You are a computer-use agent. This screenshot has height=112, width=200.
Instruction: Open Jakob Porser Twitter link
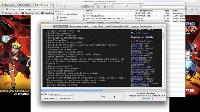tap(137, 55)
